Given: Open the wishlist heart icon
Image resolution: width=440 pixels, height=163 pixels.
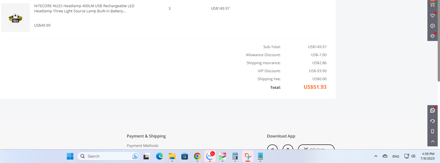Looking at the screenshot, I should coord(433,15).
